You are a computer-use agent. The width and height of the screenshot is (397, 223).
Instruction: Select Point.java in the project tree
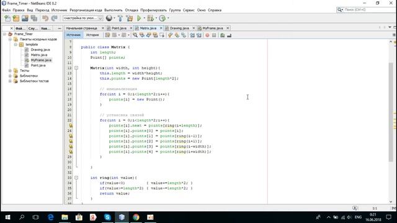tap(38, 65)
